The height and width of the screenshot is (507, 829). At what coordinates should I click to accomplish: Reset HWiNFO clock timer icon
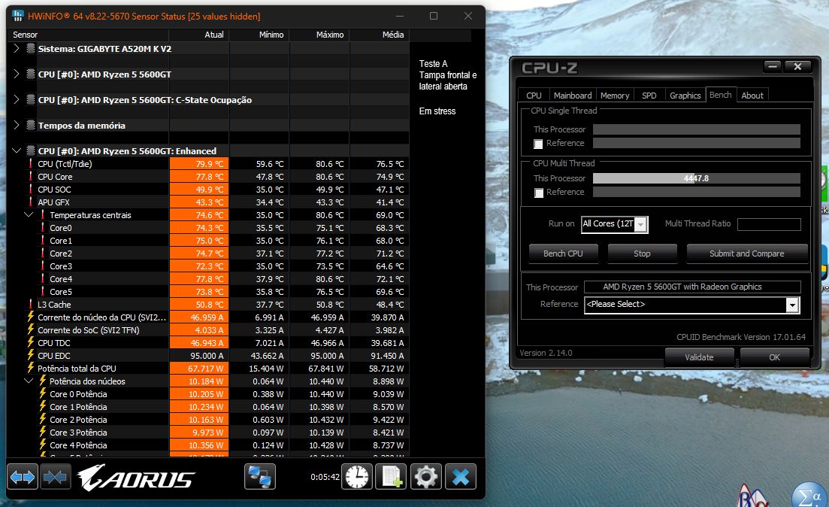(357, 477)
